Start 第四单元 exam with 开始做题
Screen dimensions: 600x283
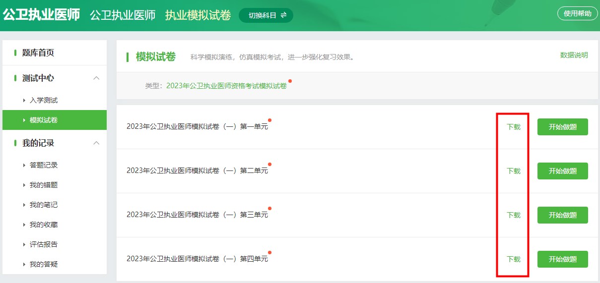562,259
